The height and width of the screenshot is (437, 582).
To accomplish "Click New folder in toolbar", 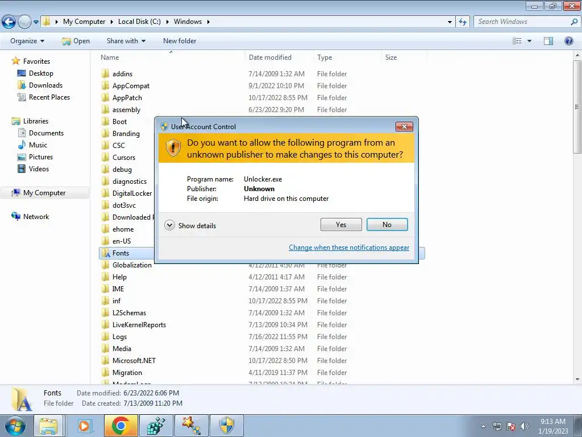I will coord(180,41).
